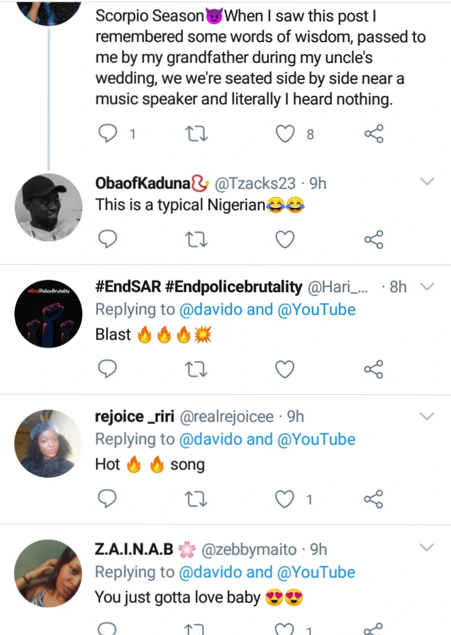Screen dimensions: 451x635
Task: Share the Scorpio Season tweet
Action: 374,134
